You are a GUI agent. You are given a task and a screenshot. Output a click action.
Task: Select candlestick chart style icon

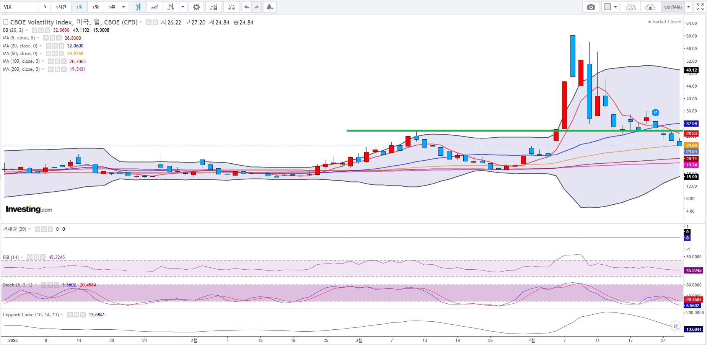coord(138,7)
